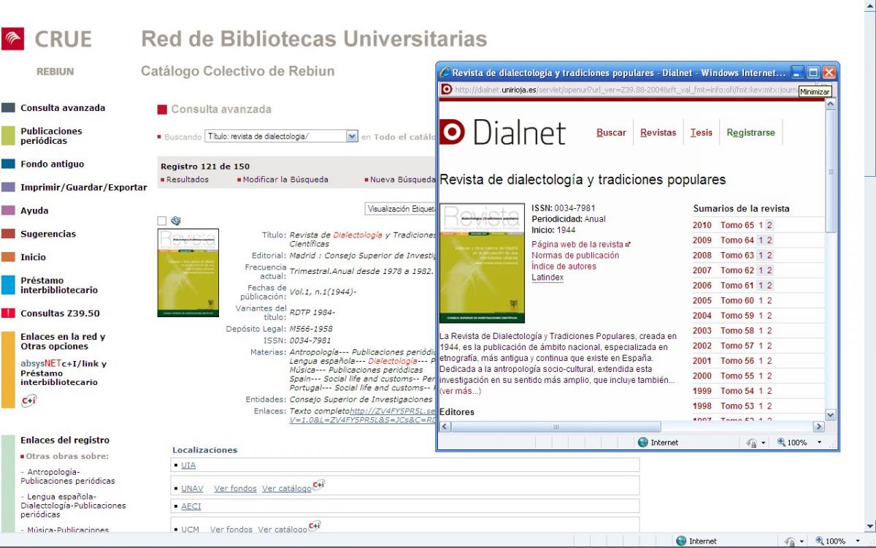Click the (ver más...) link
Image resolution: width=876 pixels, height=548 pixels.
click(x=460, y=391)
